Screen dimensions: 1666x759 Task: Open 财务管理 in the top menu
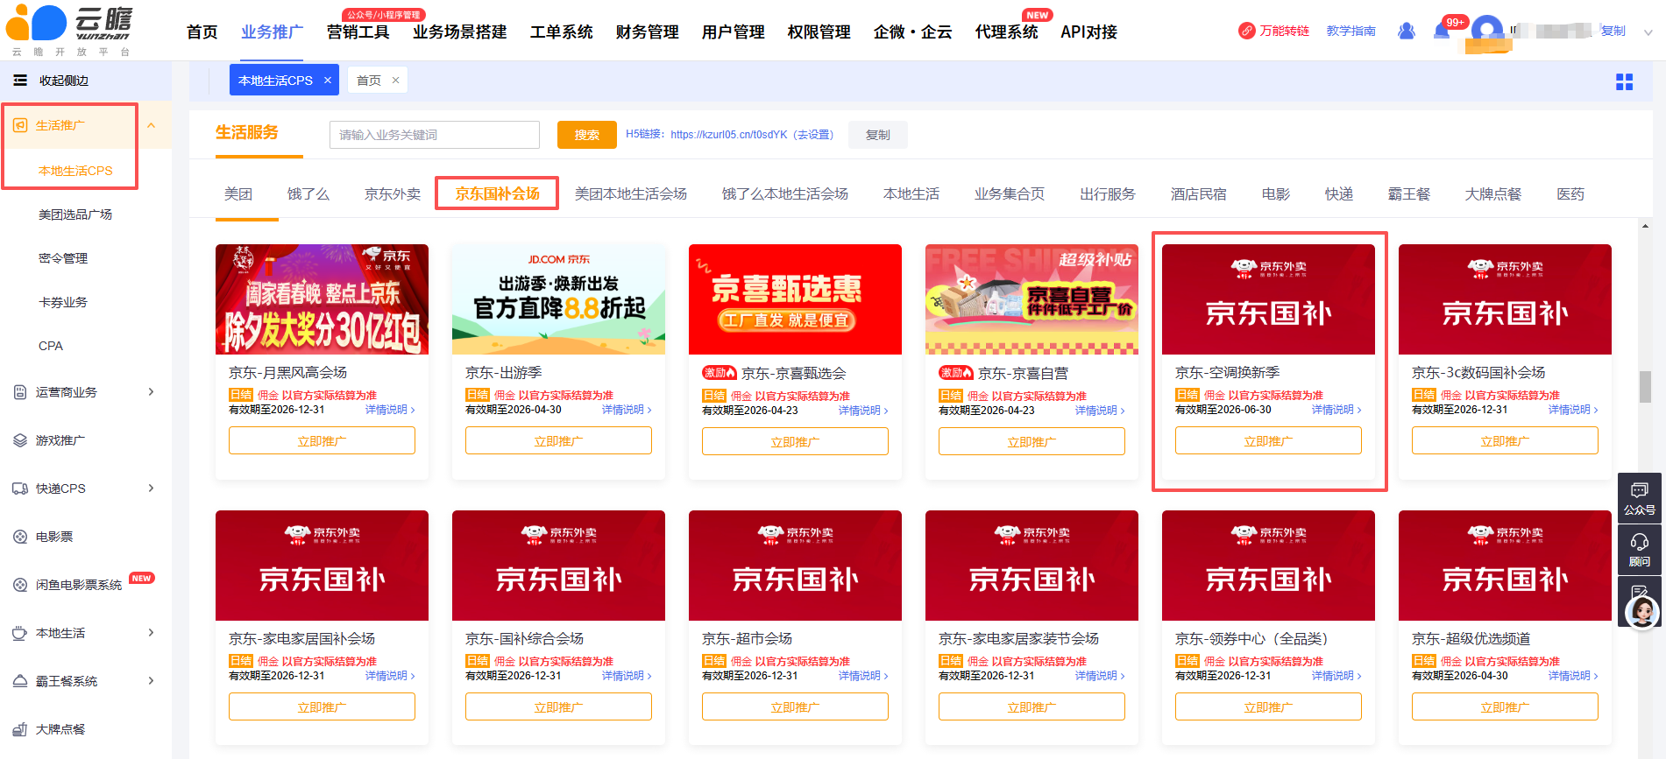pos(647,32)
